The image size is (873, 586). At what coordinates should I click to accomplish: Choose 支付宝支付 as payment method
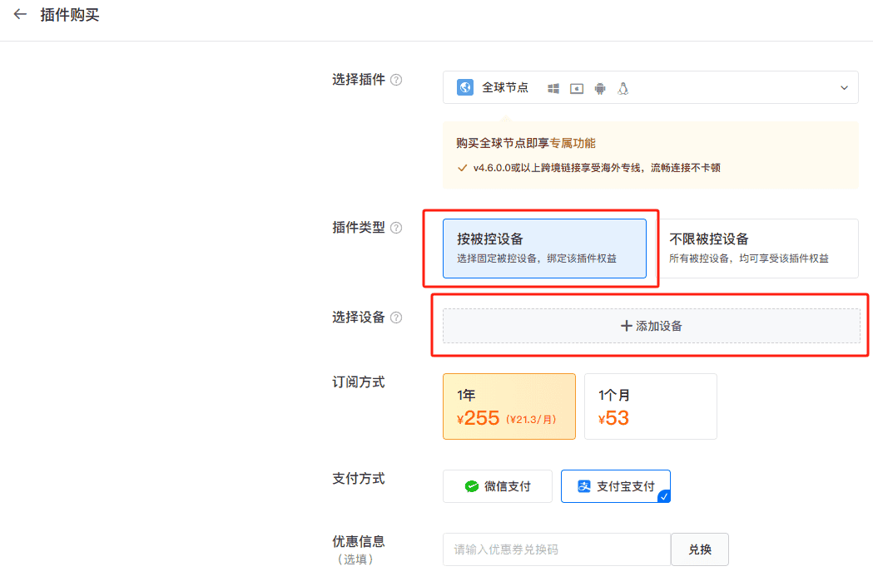click(x=616, y=486)
